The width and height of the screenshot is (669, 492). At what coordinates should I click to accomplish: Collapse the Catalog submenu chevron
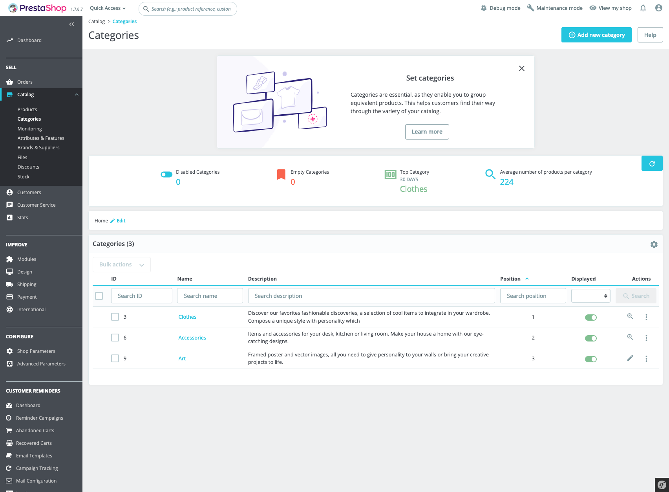[x=77, y=94]
